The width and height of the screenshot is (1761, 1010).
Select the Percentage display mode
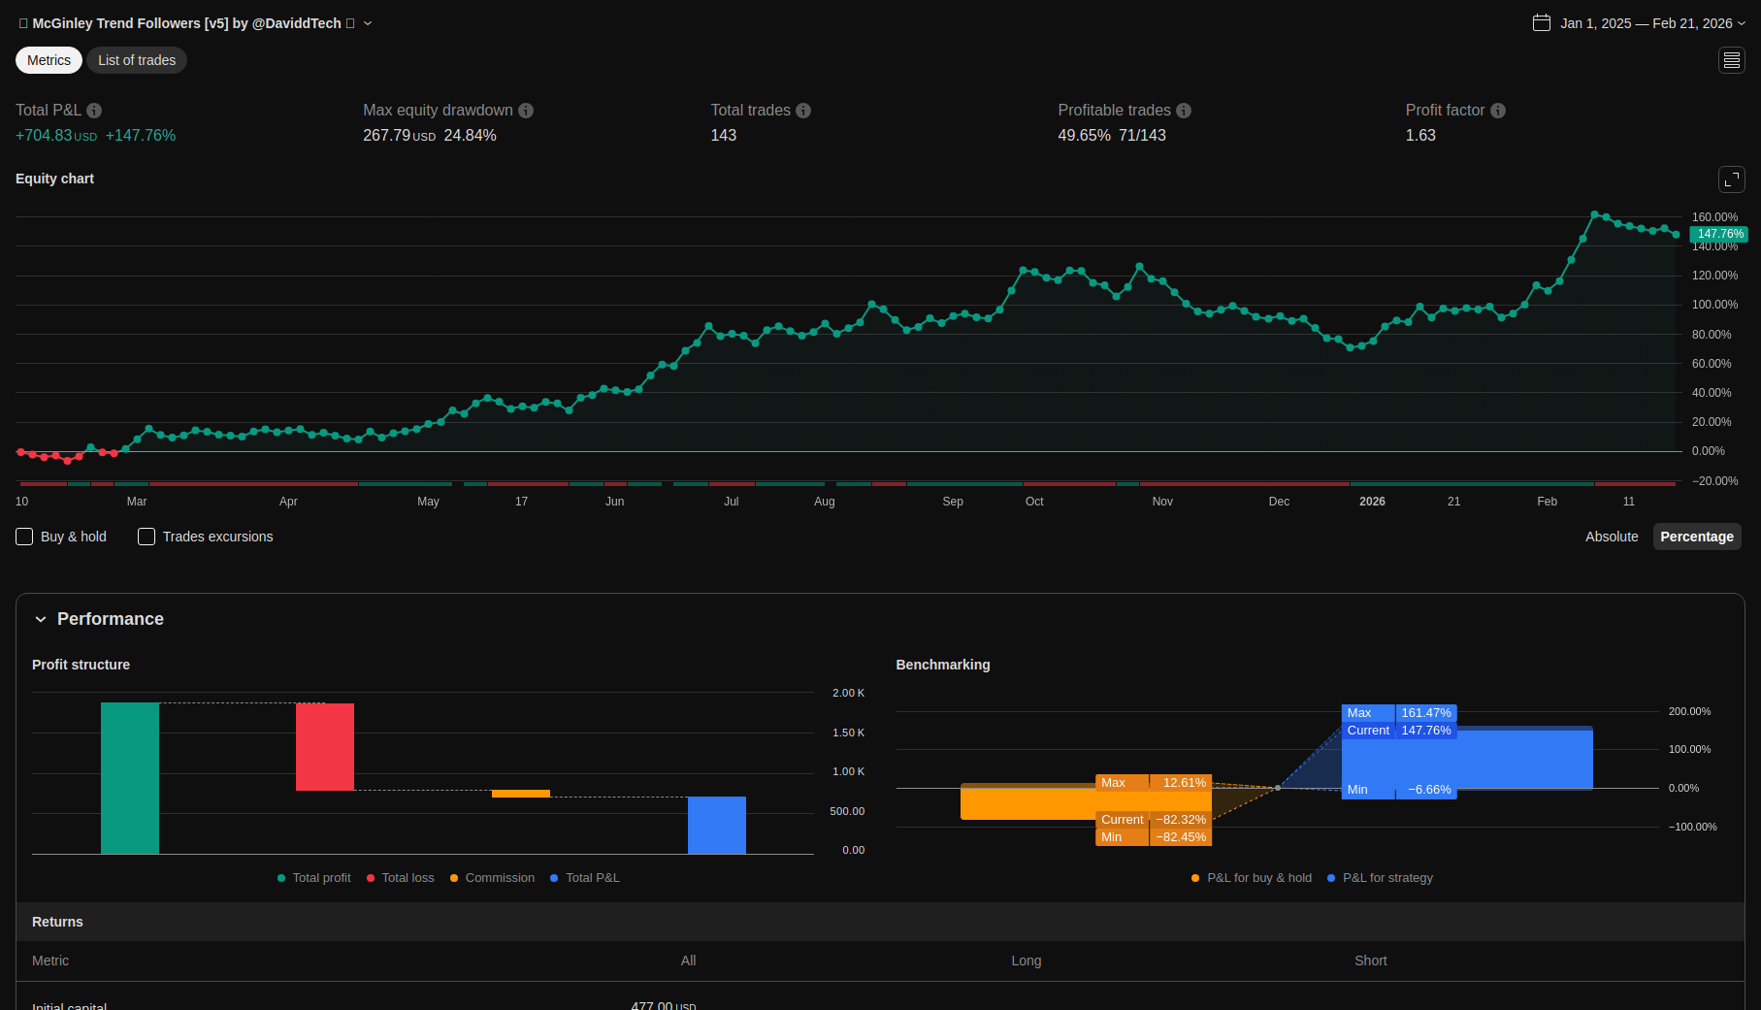click(1696, 537)
